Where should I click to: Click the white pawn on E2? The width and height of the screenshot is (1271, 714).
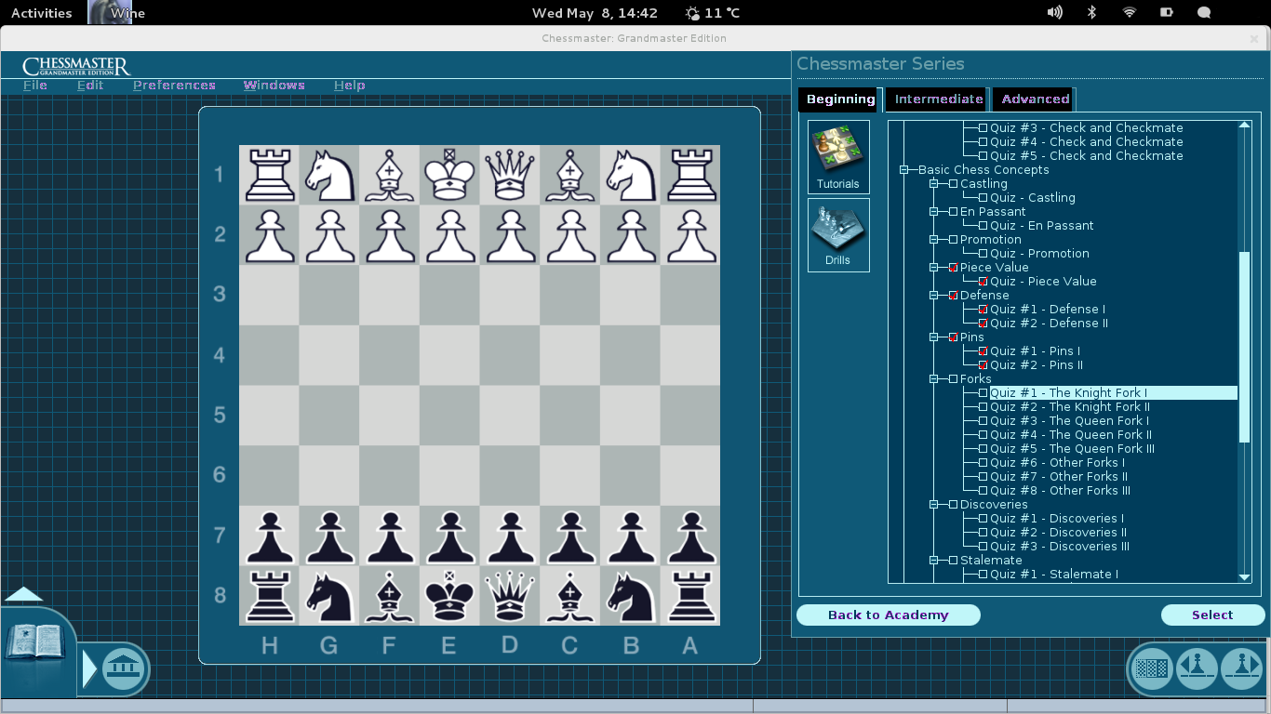tap(449, 235)
